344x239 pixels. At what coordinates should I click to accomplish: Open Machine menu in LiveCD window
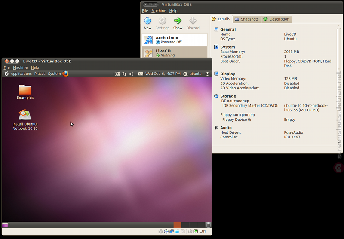pos(20,67)
